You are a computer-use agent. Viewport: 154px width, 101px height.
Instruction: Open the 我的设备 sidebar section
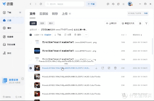coord(12,44)
